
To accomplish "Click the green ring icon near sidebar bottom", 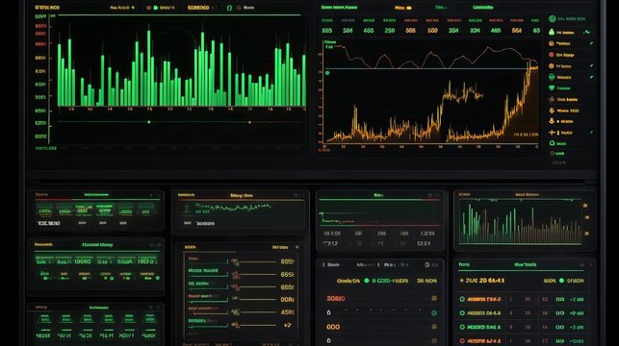I will point(552,143).
